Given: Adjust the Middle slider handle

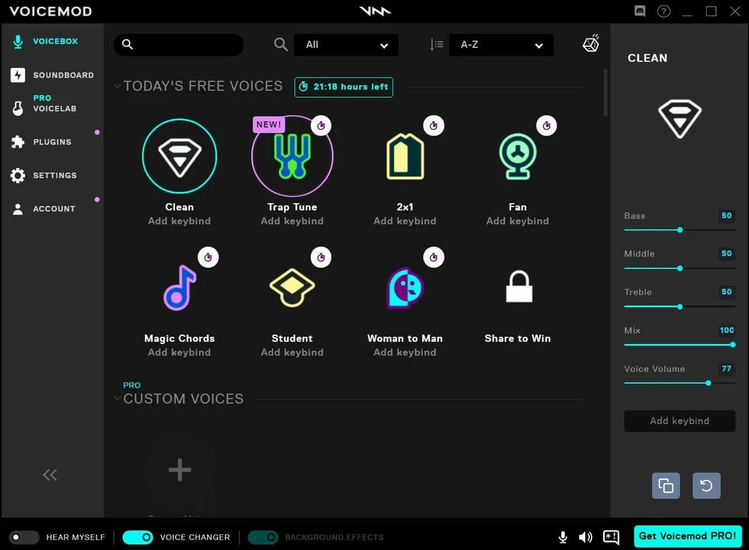Looking at the screenshot, I should click(x=680, y=268).
